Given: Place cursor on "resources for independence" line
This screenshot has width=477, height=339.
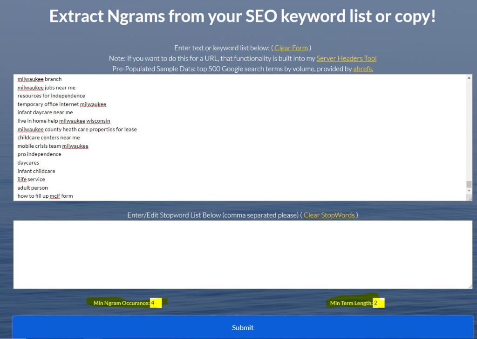Looking at the screenshot, I should pyautogui.click(x=51, y=96).
